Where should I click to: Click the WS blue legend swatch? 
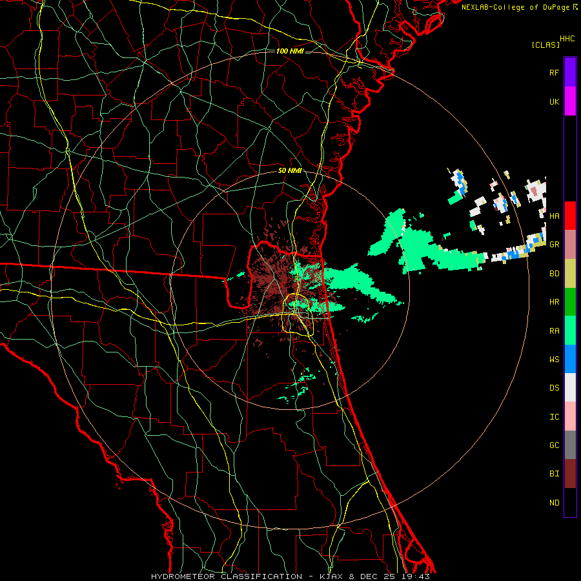click(570, 359)
